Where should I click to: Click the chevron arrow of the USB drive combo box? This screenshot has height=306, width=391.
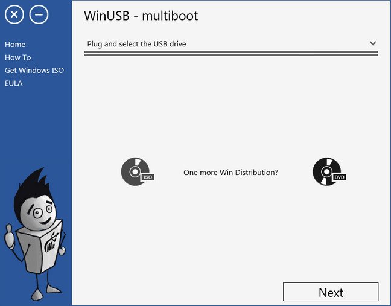pos(373,43)
